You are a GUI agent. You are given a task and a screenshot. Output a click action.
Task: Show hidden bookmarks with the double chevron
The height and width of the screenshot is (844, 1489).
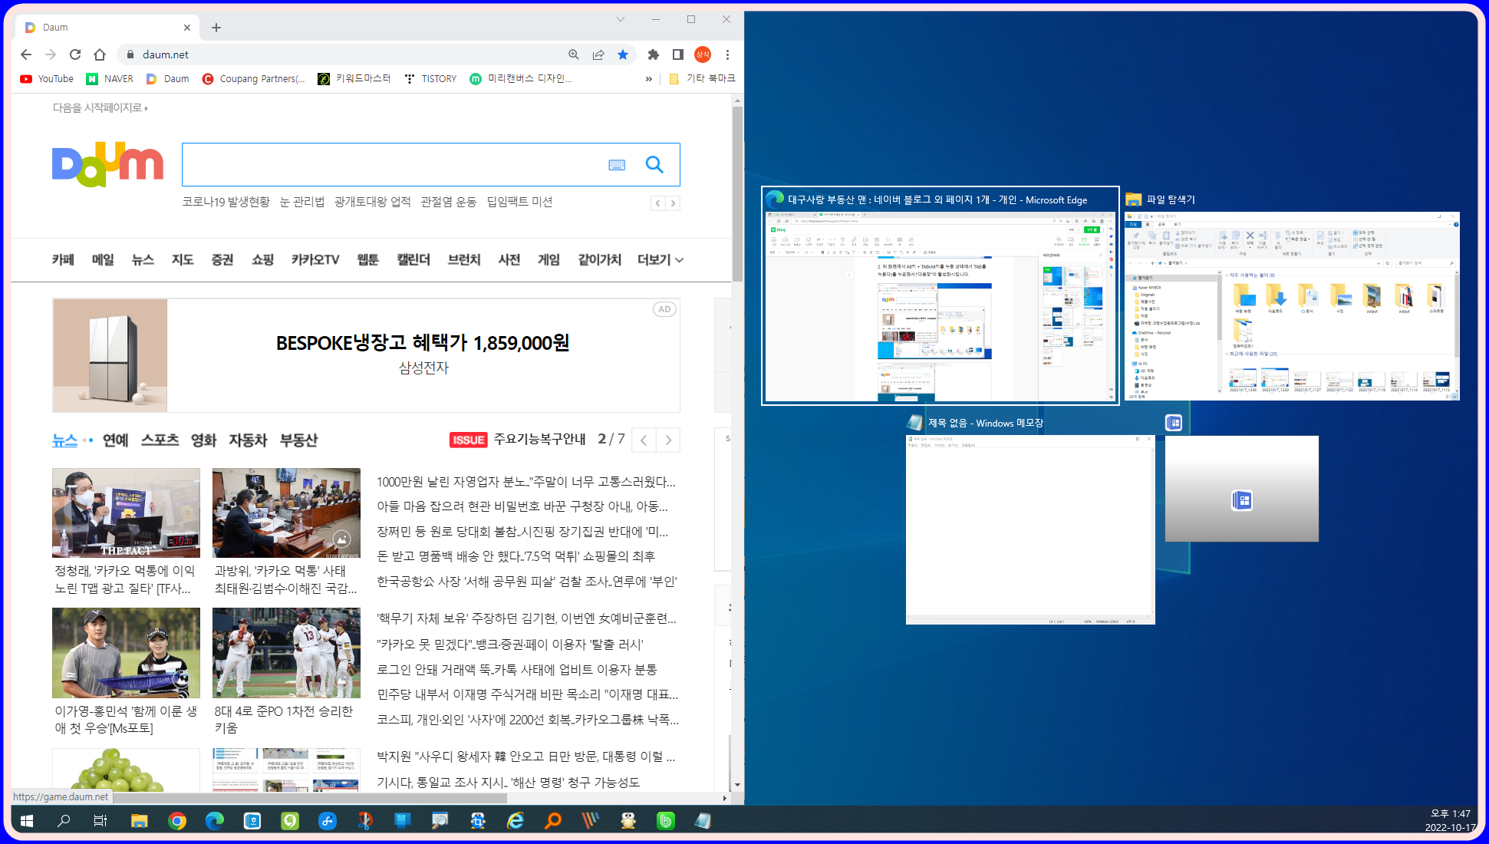[x=649, y=79]
